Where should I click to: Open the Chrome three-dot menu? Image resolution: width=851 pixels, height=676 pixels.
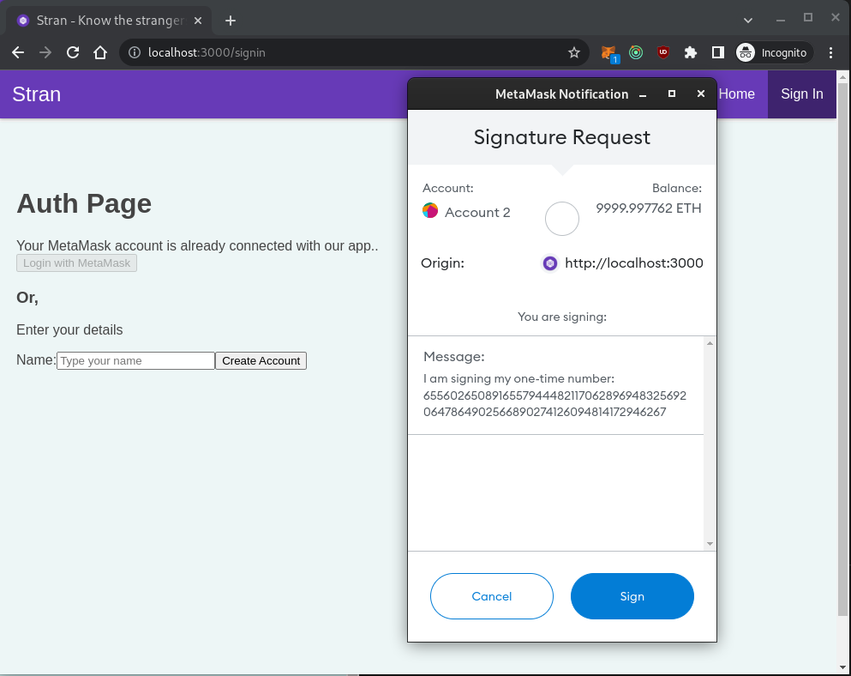[x=831, y=52]
